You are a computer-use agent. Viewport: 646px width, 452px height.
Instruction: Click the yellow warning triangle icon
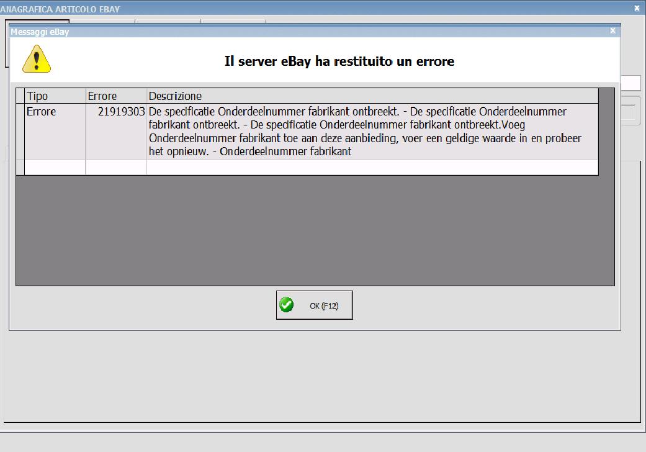point(37,60)
